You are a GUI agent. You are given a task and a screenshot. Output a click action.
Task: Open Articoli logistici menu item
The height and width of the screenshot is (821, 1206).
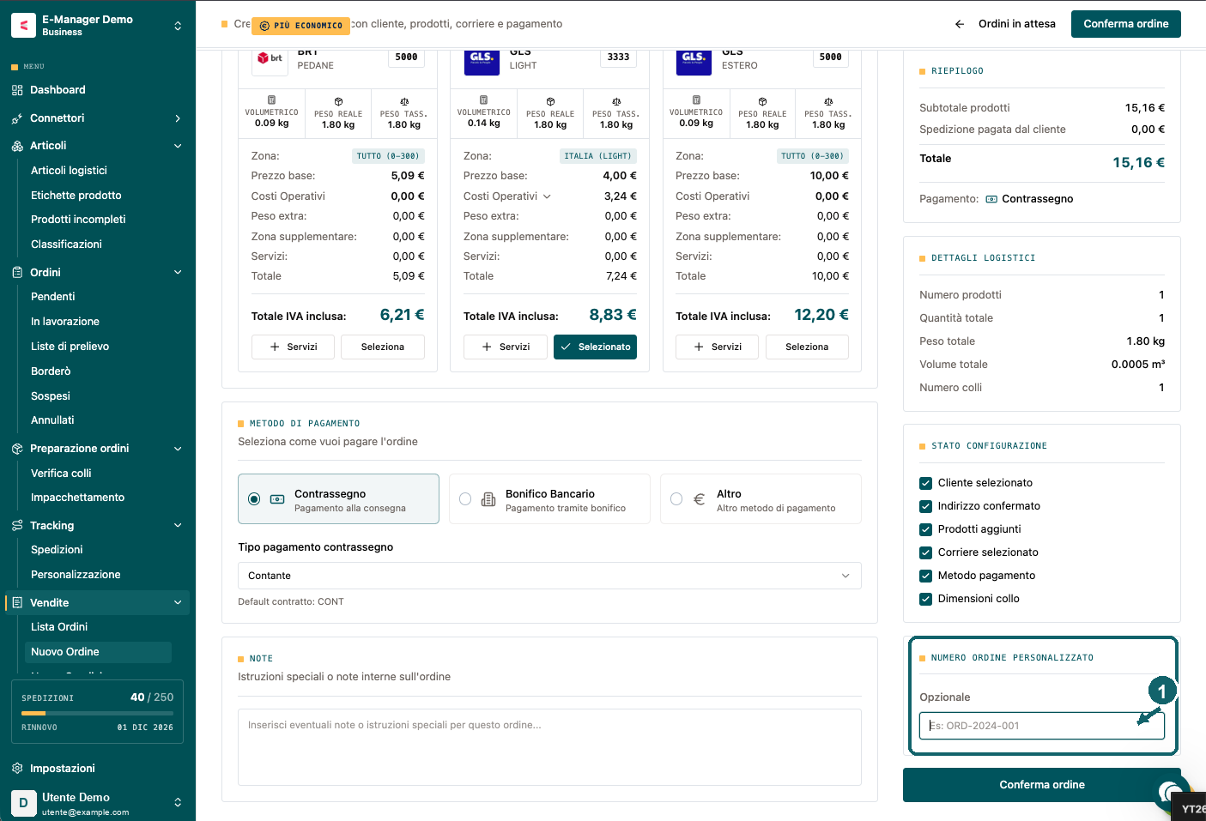tap(70, 171)
